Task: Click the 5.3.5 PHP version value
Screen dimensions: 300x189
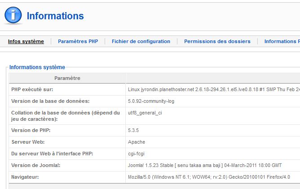Action: (134, 130)
